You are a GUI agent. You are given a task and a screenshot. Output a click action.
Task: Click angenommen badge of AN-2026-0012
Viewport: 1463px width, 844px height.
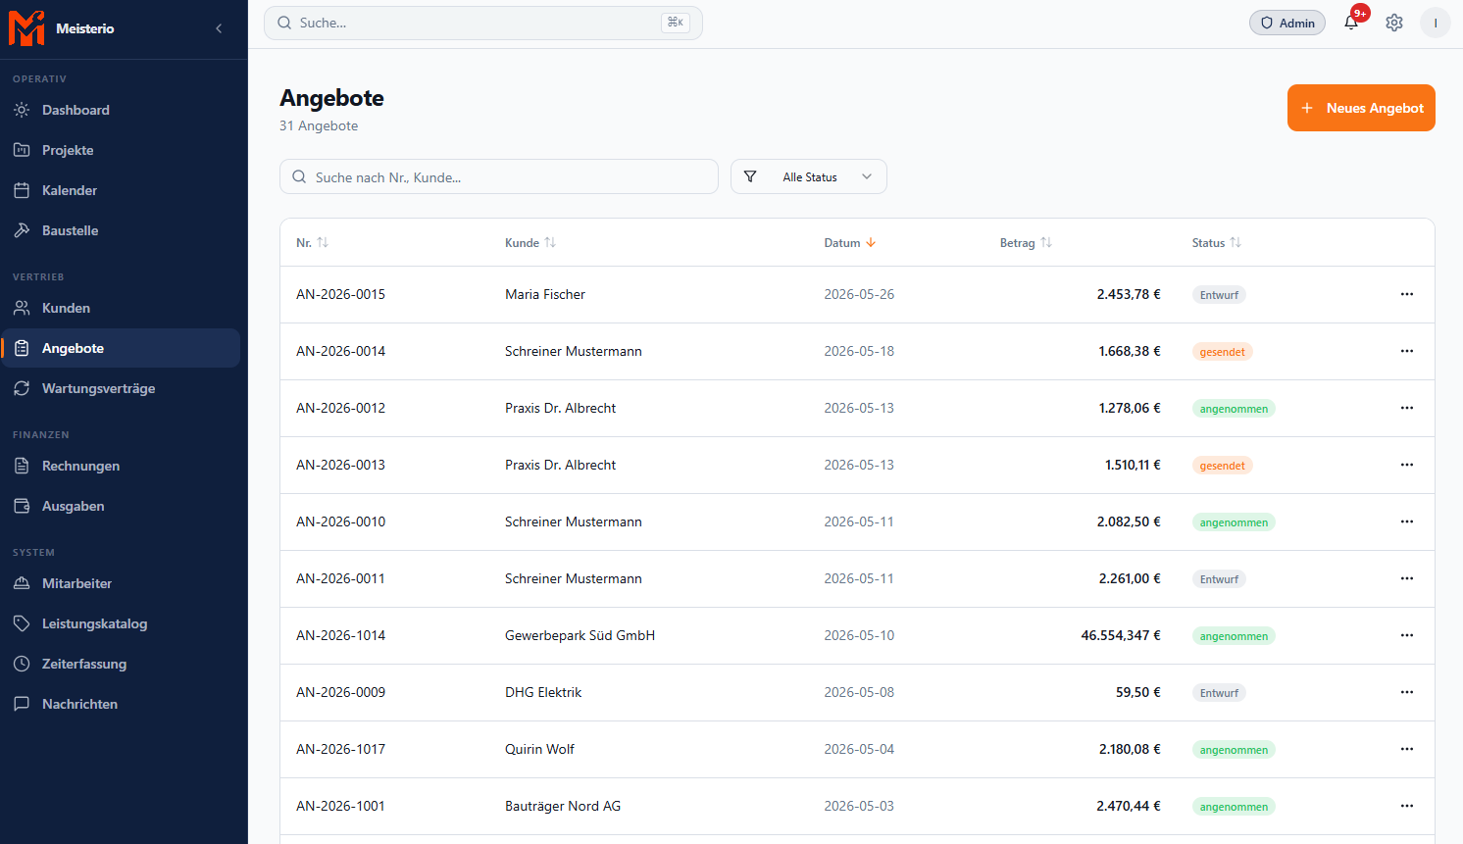click(1234, 409)
